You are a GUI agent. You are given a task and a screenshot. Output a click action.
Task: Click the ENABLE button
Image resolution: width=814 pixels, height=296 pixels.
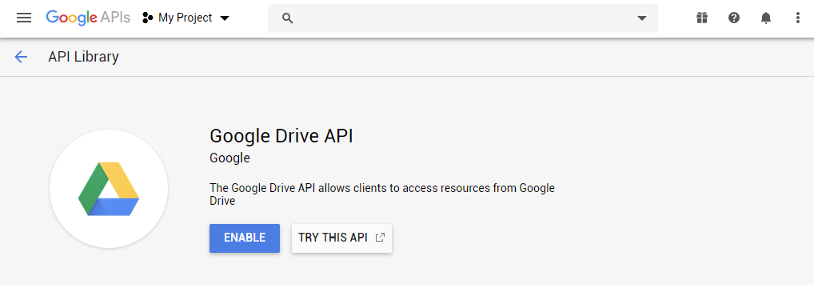tap(245, 238)
